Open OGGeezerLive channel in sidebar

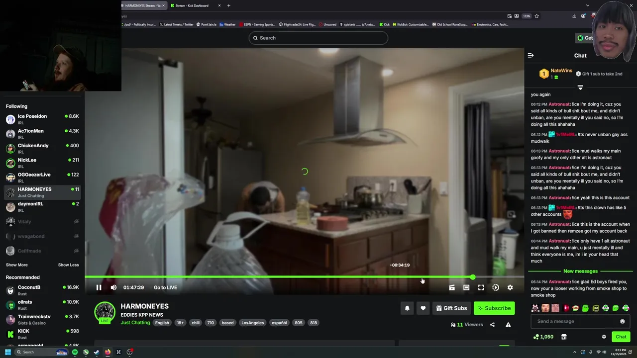coord(42,178)
